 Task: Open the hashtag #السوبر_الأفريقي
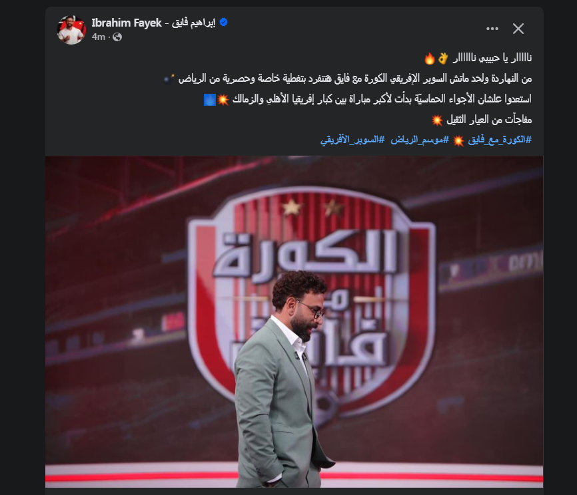tap(352, 140)
